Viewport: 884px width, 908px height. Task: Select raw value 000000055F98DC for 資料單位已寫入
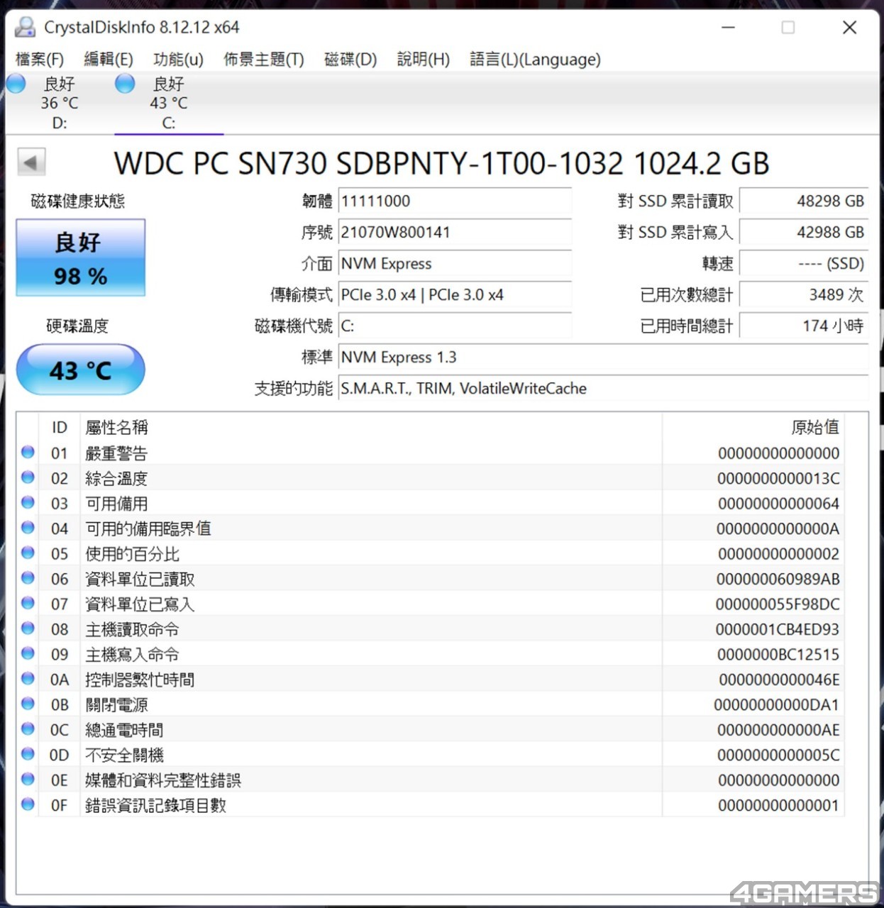click(x=778, y=604)
